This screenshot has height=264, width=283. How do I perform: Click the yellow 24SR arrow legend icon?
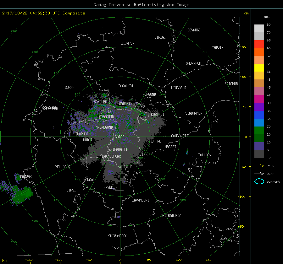[x=259, y=166]
